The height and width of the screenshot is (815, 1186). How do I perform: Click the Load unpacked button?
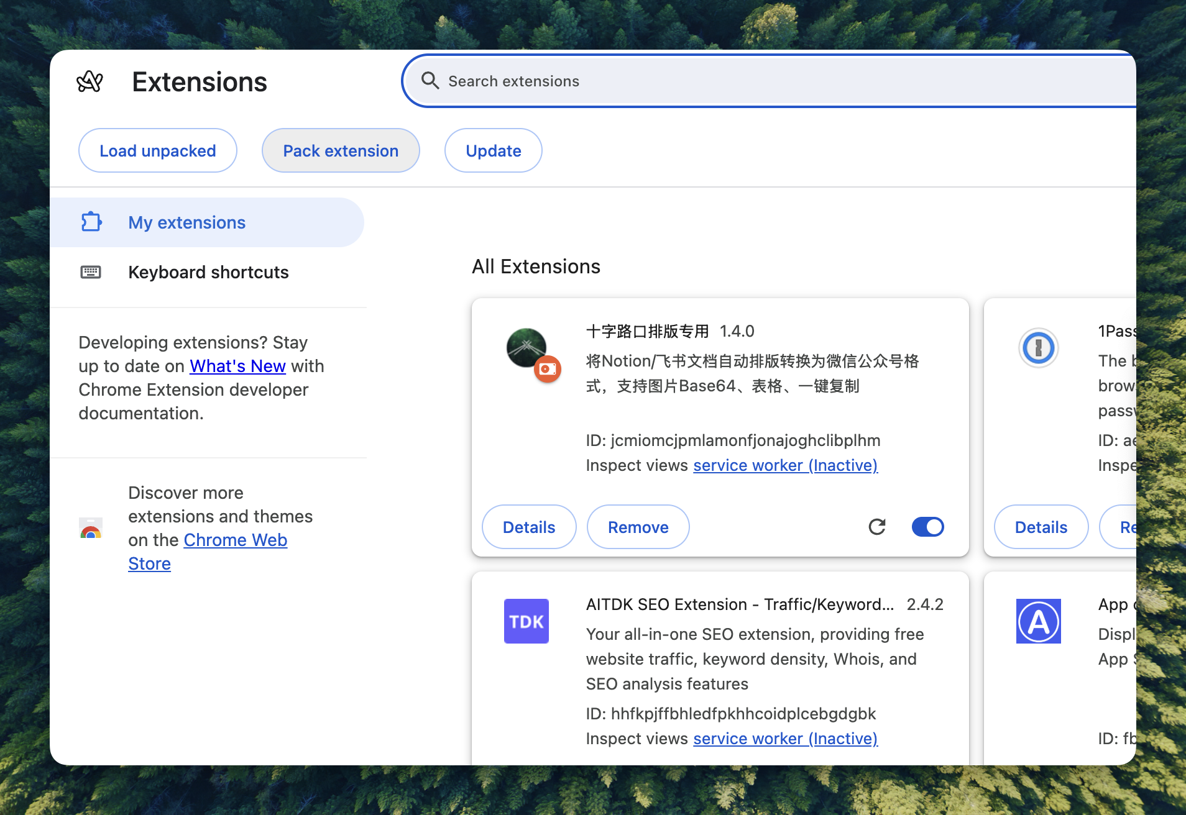click(x=158, y=150)
